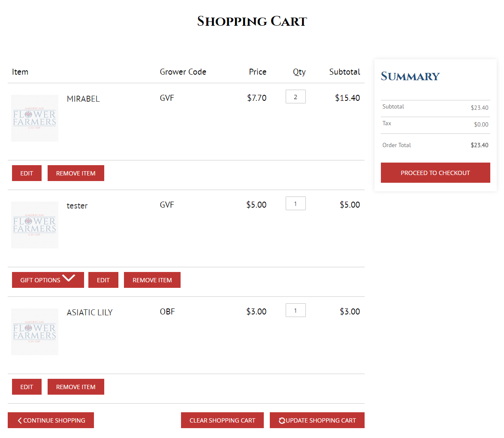Remove the ASIATIC LILY item from cart
The height and width of the screenshot is (438, 504).
pyautogui.click(x=76, y=387)
